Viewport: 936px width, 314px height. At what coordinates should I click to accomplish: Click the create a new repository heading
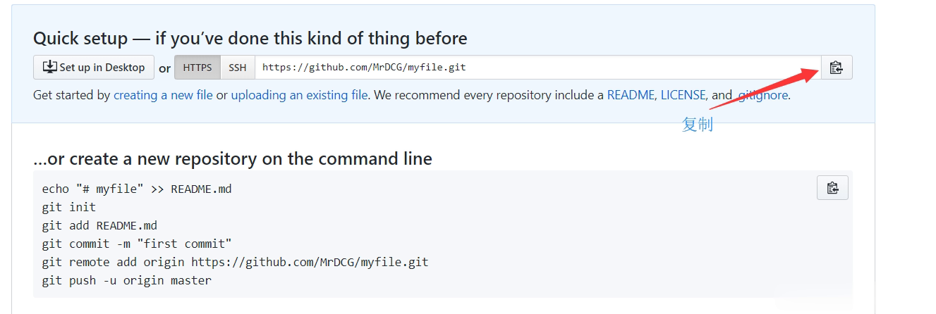pos(233,158)
